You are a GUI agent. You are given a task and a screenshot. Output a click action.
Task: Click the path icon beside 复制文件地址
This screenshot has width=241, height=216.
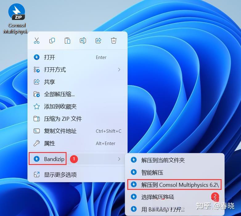pyautogui.click(x=37, y=131)
